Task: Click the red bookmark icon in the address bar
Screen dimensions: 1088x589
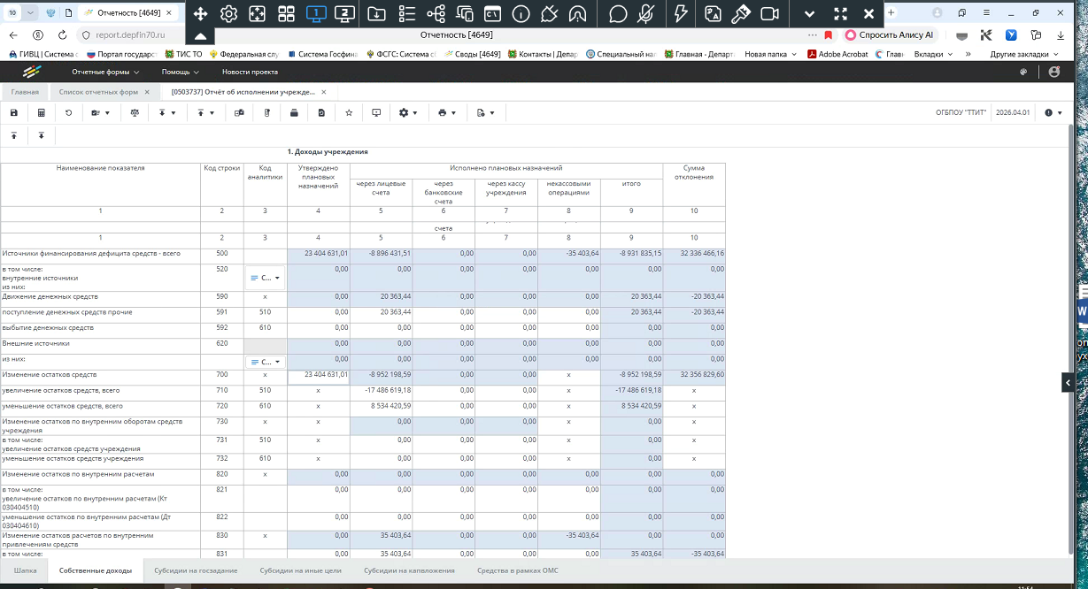Action: pyautogui.click(x=828, y=34)
